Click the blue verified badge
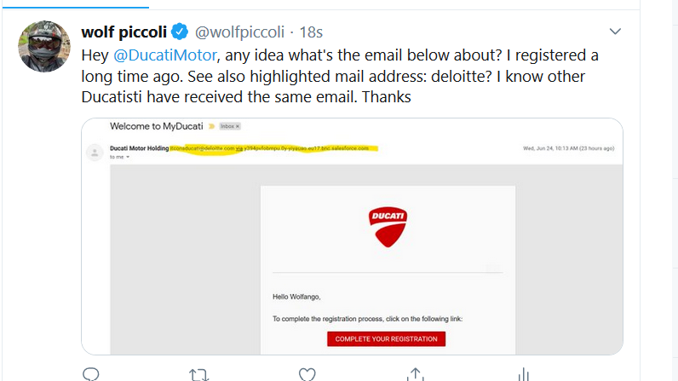This screenshot has height=381, width=678. [180, 32]
